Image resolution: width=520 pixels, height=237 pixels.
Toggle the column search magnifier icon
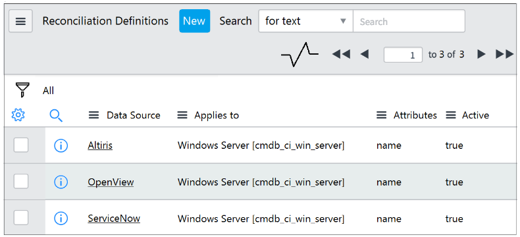(56, 115)
